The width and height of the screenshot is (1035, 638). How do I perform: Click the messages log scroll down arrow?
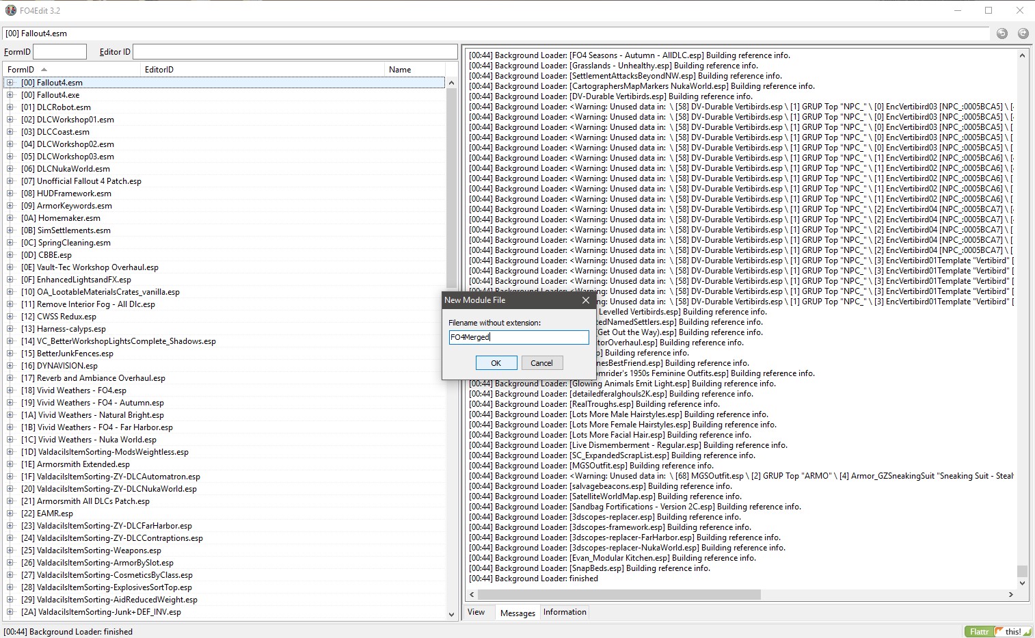coord(1022,583)
